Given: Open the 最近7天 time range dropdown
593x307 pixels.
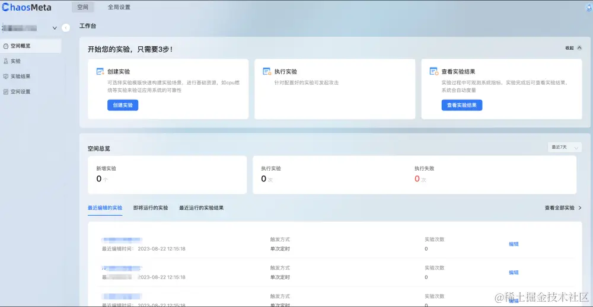Looking at the screenshot, I should click(x=565, y=147).
